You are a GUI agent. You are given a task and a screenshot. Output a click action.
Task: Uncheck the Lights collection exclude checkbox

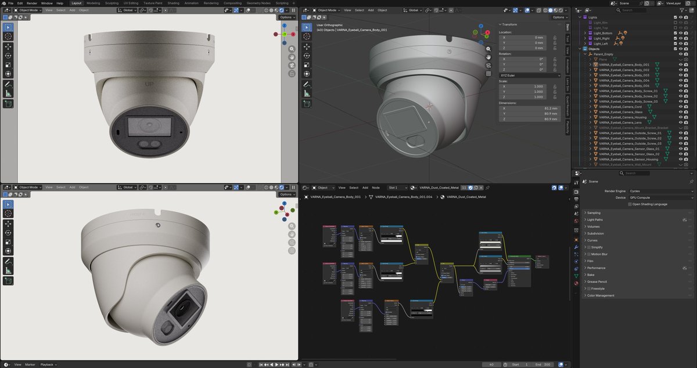pyautogui.click(x=675, y=17)
